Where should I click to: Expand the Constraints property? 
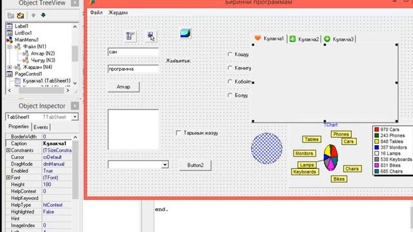[8, 150]
